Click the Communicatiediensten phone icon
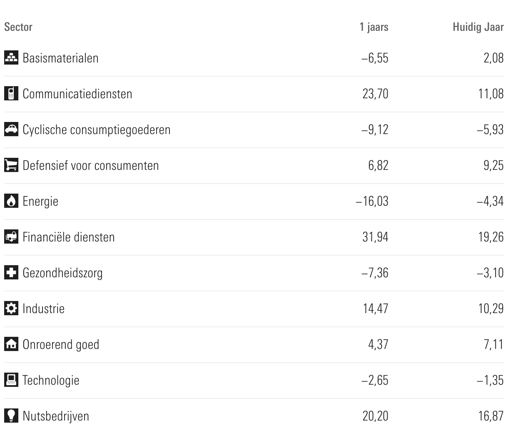This screenshot has height=438, width=508. (x=11, y=93)
